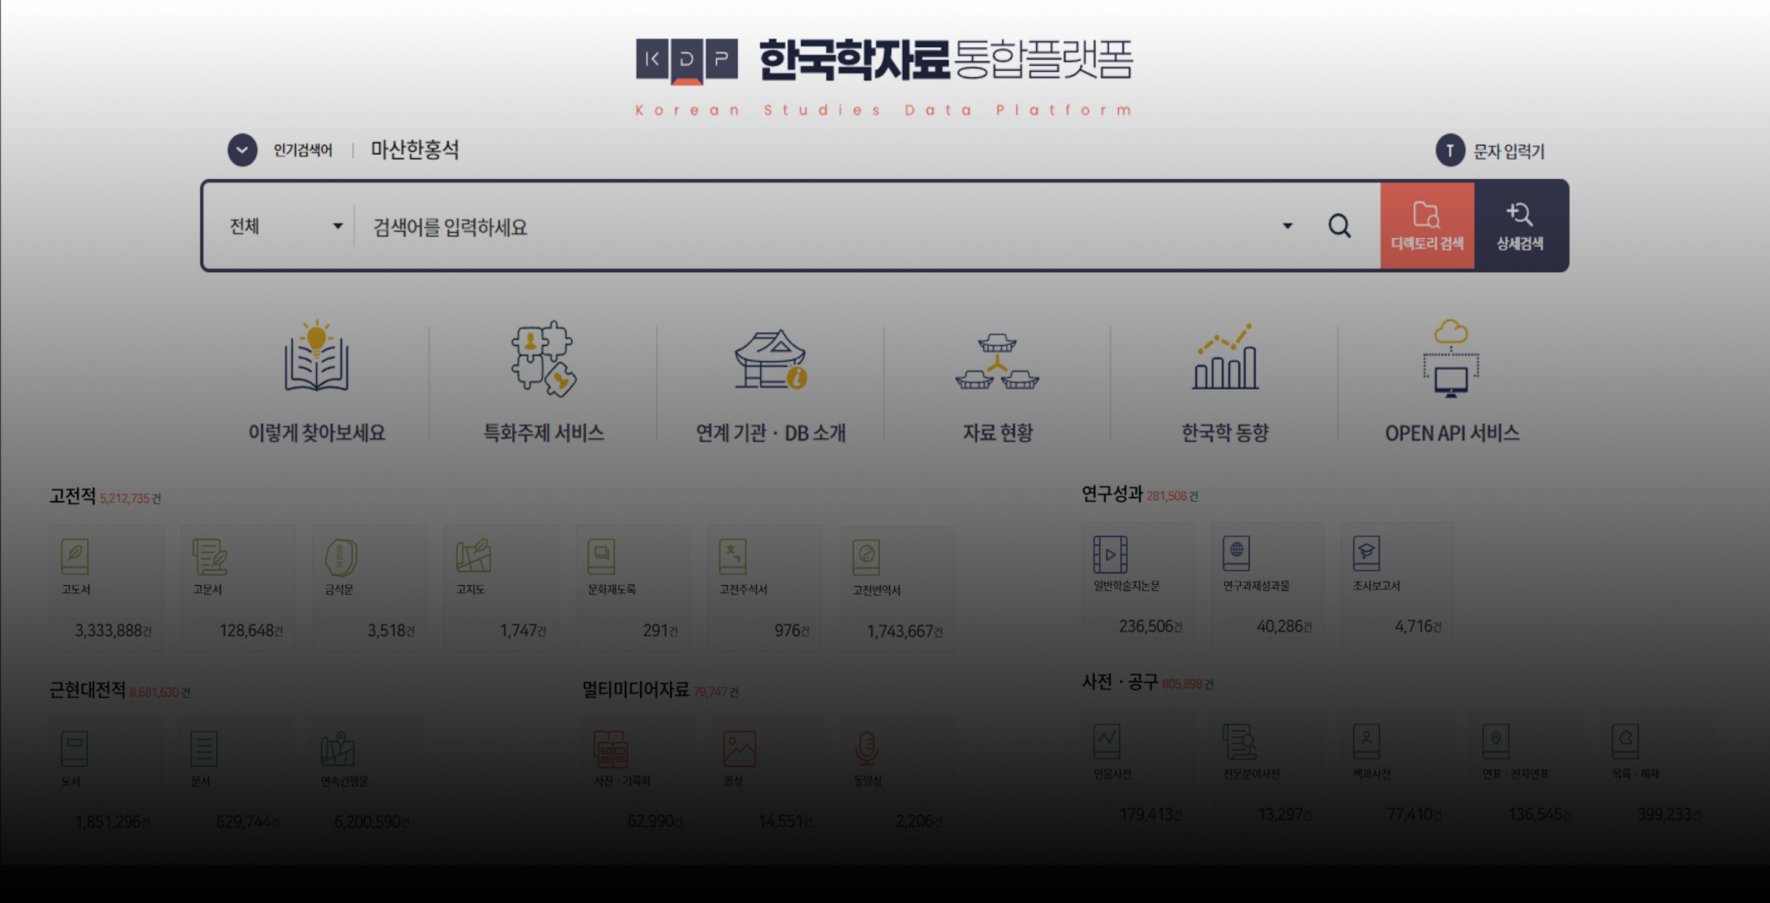This screenshot has height=903, width=1770.
Task: Open the 백과사전 encyclopedia card
Action: 1397,773
